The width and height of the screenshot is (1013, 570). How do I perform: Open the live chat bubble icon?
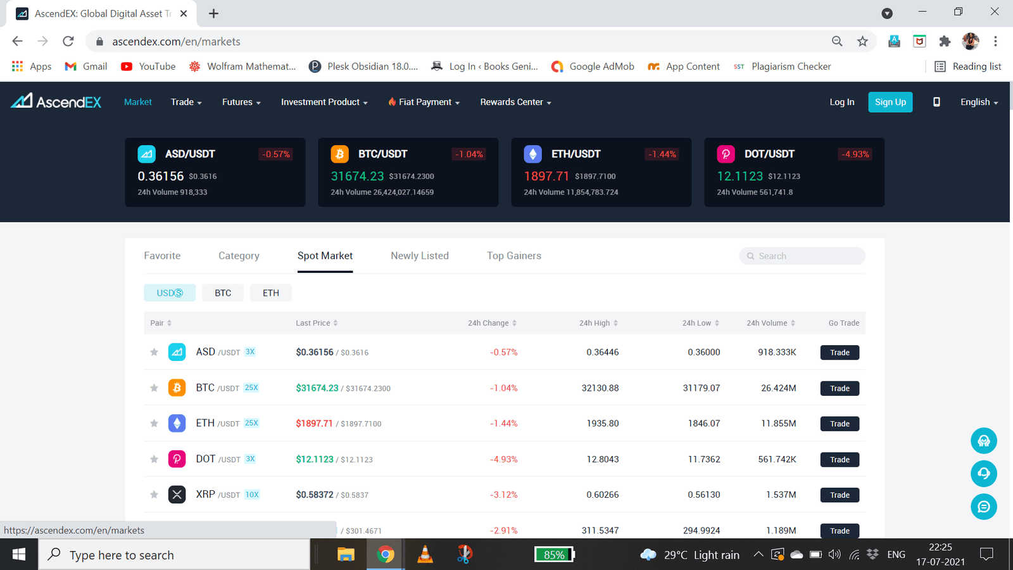pos(984,507)
